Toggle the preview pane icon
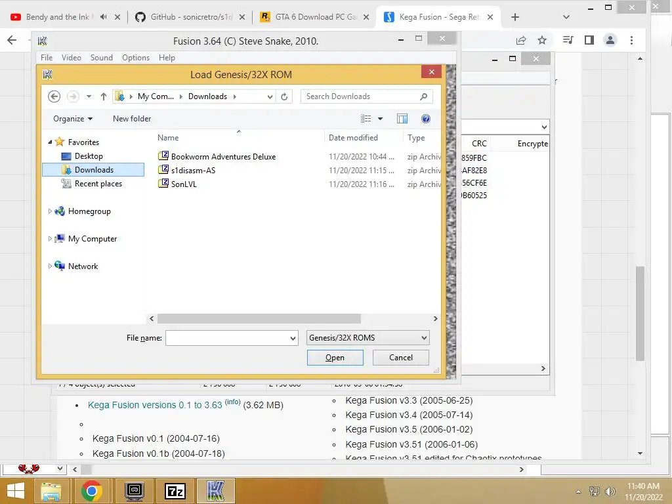 [x=402, y=119]
